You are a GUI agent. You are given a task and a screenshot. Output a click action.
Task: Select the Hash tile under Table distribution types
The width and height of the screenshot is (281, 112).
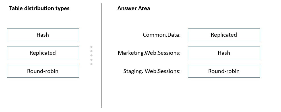(43, 35)
